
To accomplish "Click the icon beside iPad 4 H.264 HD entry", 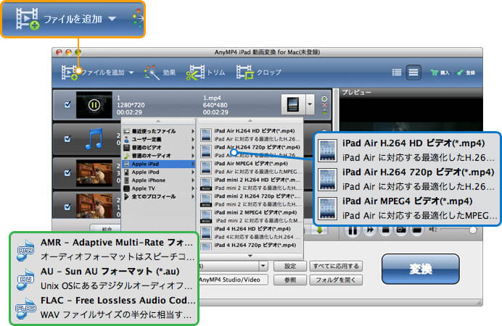I will click(x=206, y=233).
